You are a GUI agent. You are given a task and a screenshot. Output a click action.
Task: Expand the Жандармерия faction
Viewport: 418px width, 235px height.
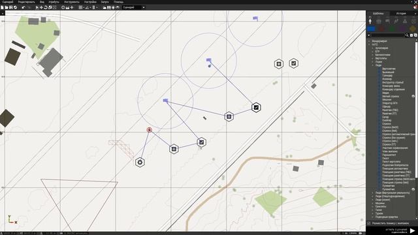point(369,41)
